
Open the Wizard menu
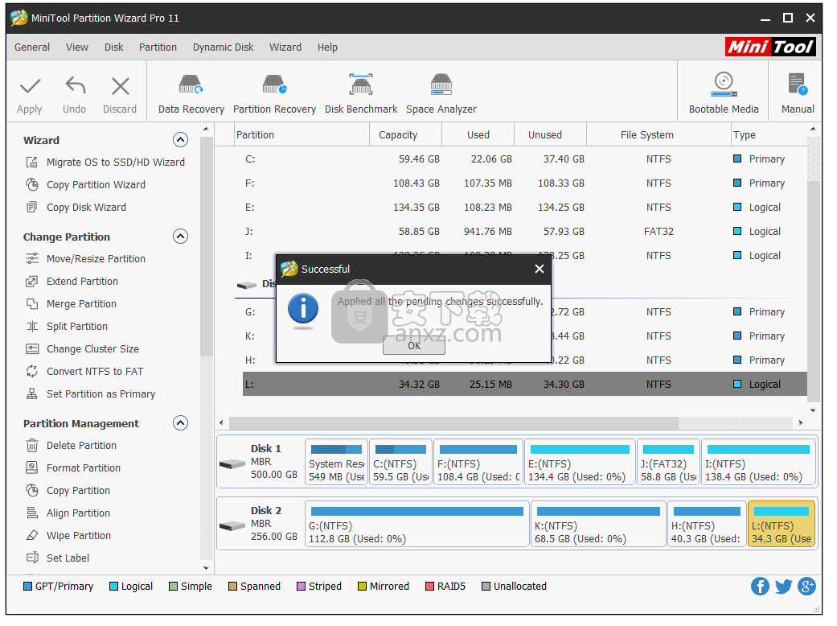(x=285, y=47)
